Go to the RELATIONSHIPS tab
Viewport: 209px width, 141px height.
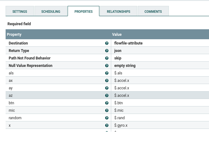click(118, 11)
